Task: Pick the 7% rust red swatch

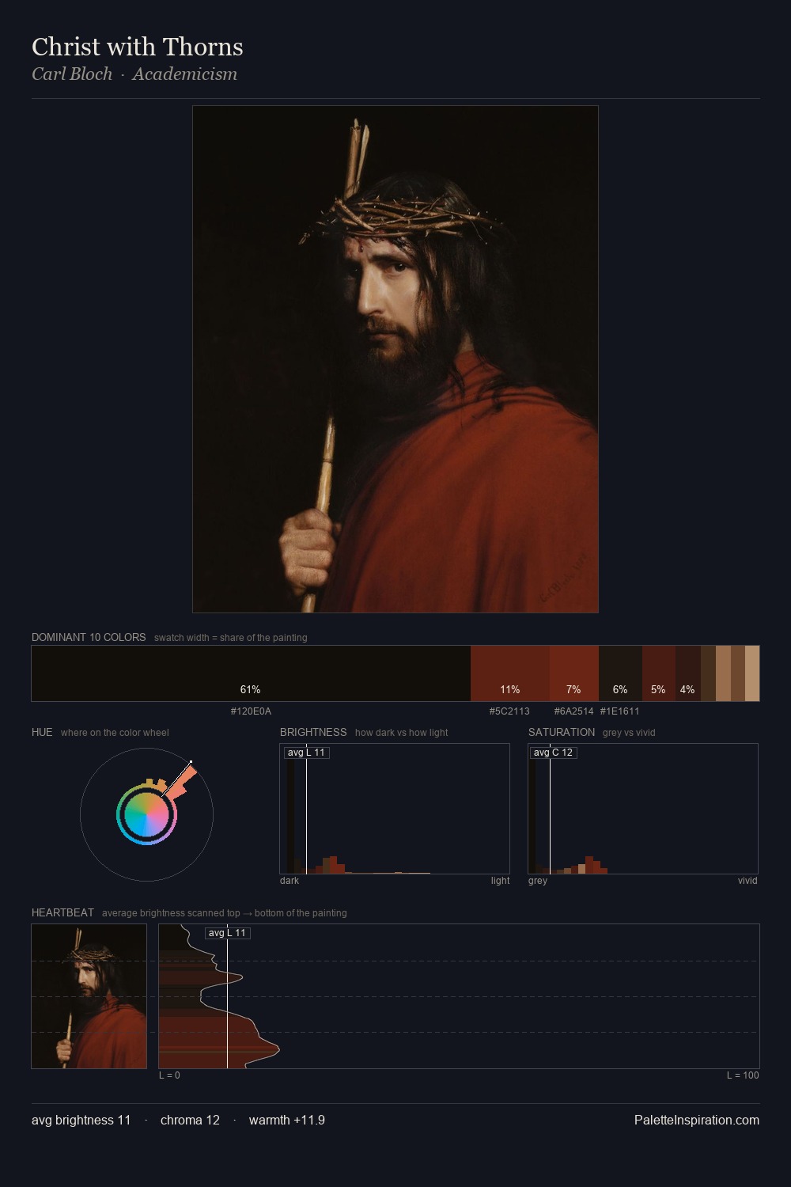Action: click(x=574, y=673)
